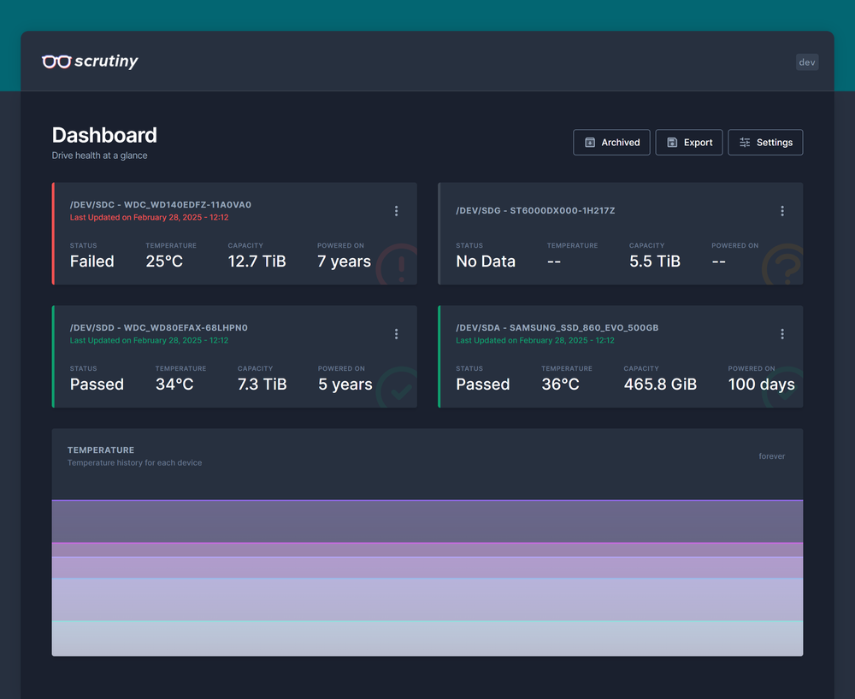855x699 pixels.
Task: Change the temperature range from forever
Action: (771, 456)
